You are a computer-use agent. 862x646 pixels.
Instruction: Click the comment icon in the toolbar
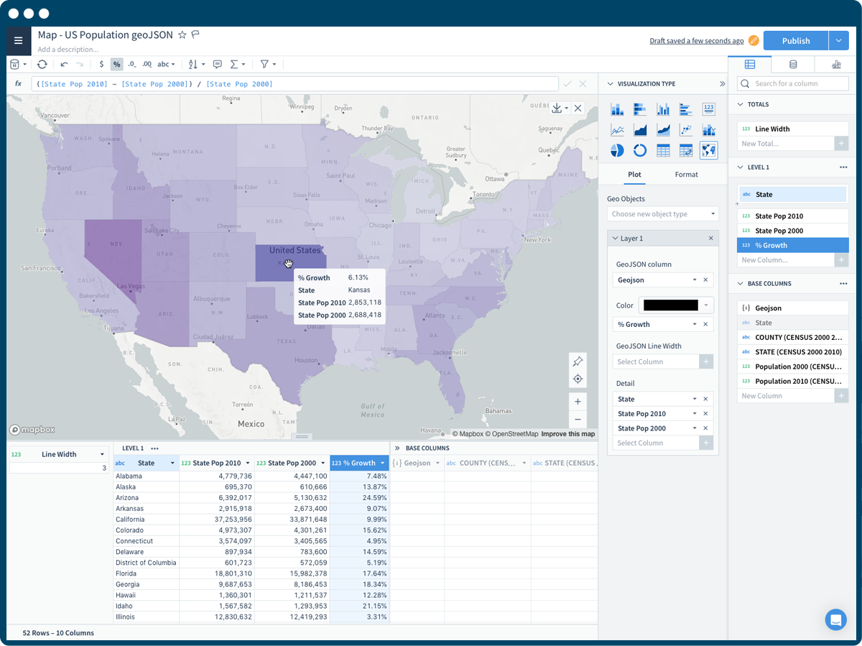point(218,64)
